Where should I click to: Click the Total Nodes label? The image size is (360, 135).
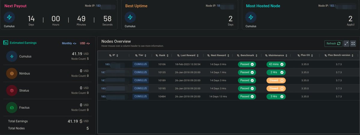(x=16, y=128)
